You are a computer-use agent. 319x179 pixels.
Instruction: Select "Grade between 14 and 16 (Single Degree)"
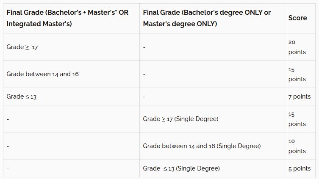click(202, 146)
